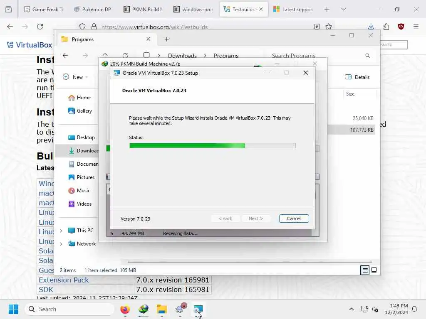Click the taskbar clock showing 1:43 PM
Screen dimensions: 426x319
coord(396,309)
